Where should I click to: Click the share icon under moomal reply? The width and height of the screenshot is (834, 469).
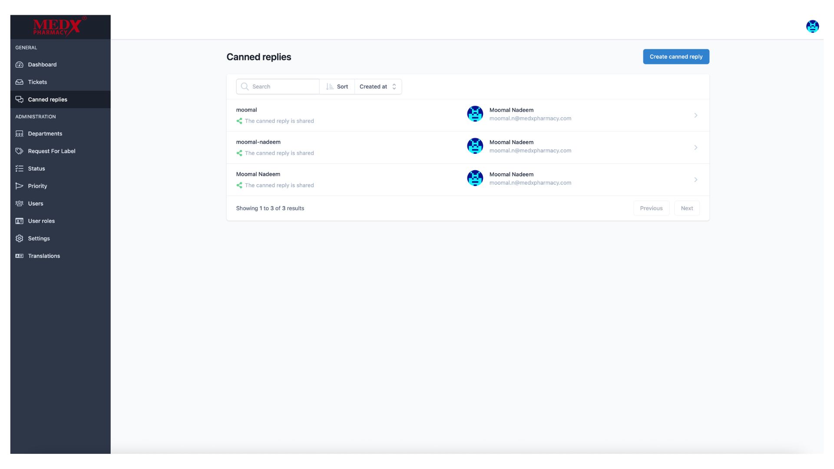tap(239, 121)
